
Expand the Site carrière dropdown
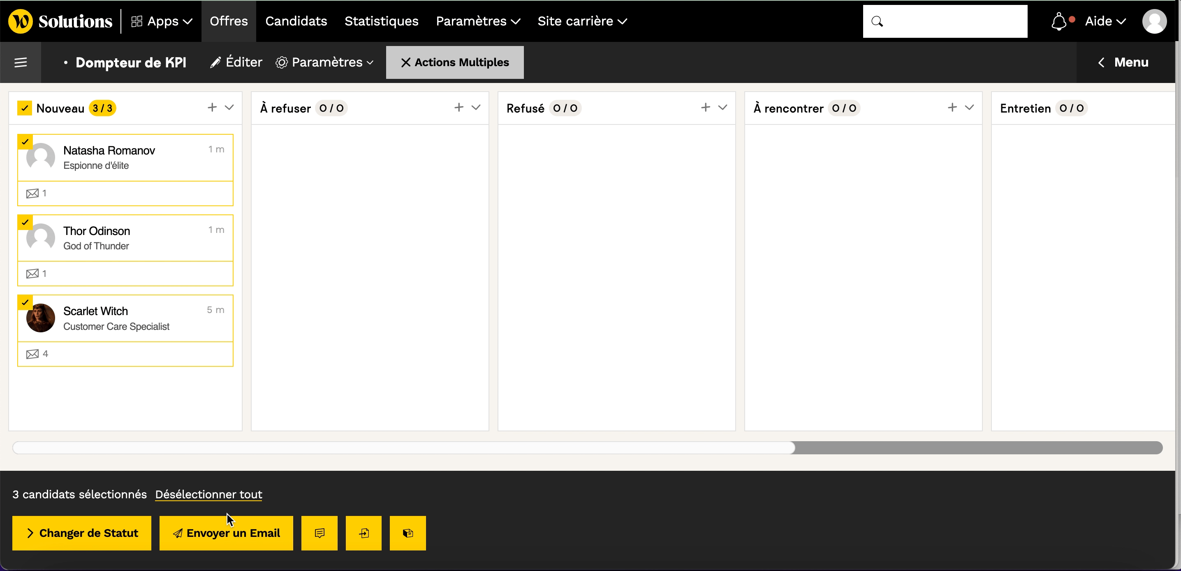pyautogui.click(x=582, y=21)
